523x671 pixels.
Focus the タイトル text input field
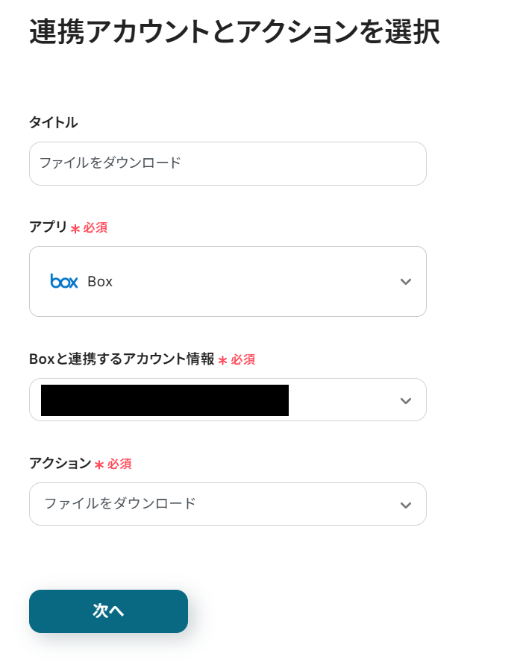[x=228, y=163]
